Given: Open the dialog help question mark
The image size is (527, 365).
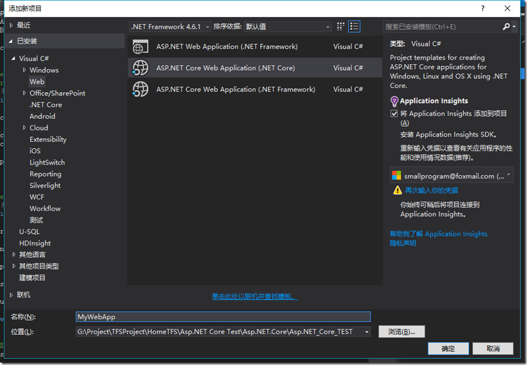Looking at the screenshot, I should tap(483, 9).
